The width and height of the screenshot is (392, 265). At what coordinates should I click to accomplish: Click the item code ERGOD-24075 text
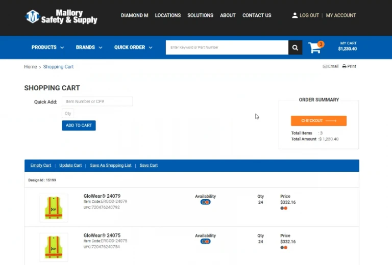(105, 241)
